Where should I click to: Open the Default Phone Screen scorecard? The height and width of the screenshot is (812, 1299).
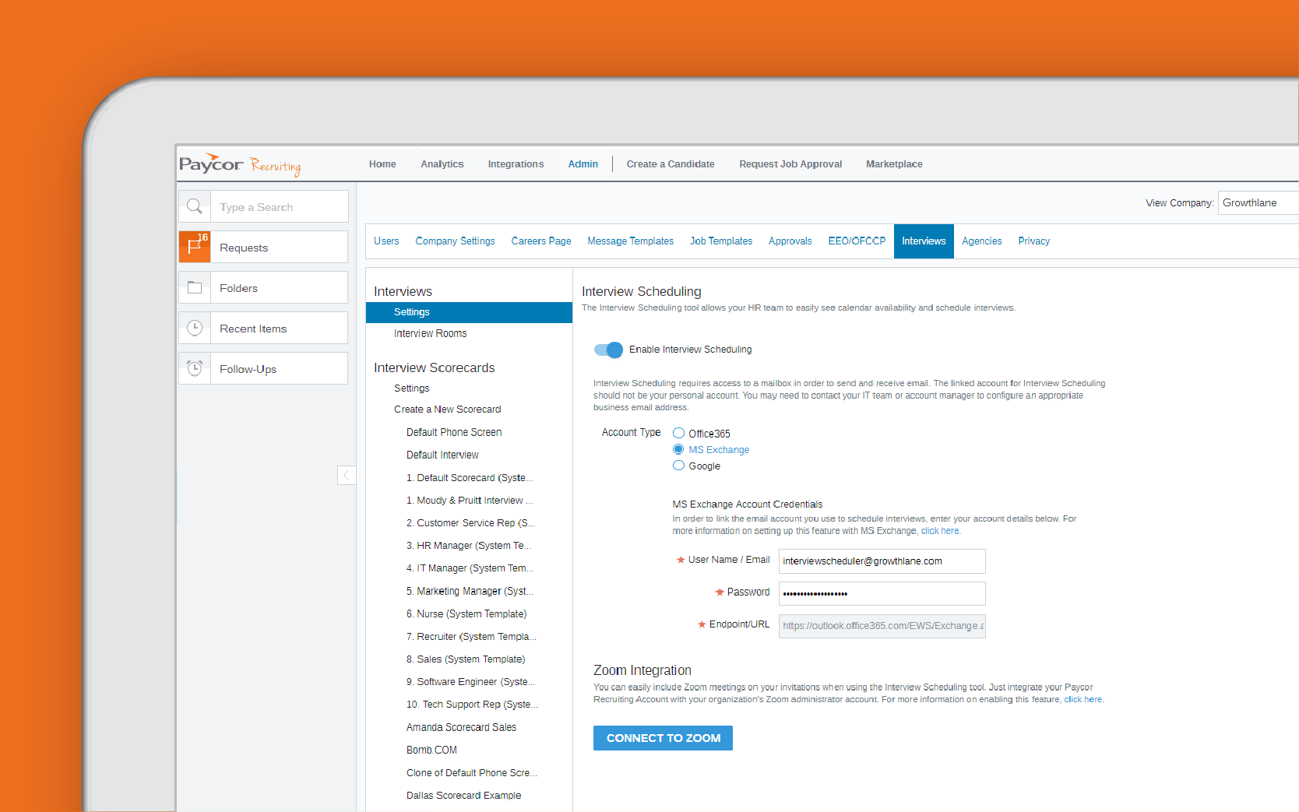[x=454, y=432]
